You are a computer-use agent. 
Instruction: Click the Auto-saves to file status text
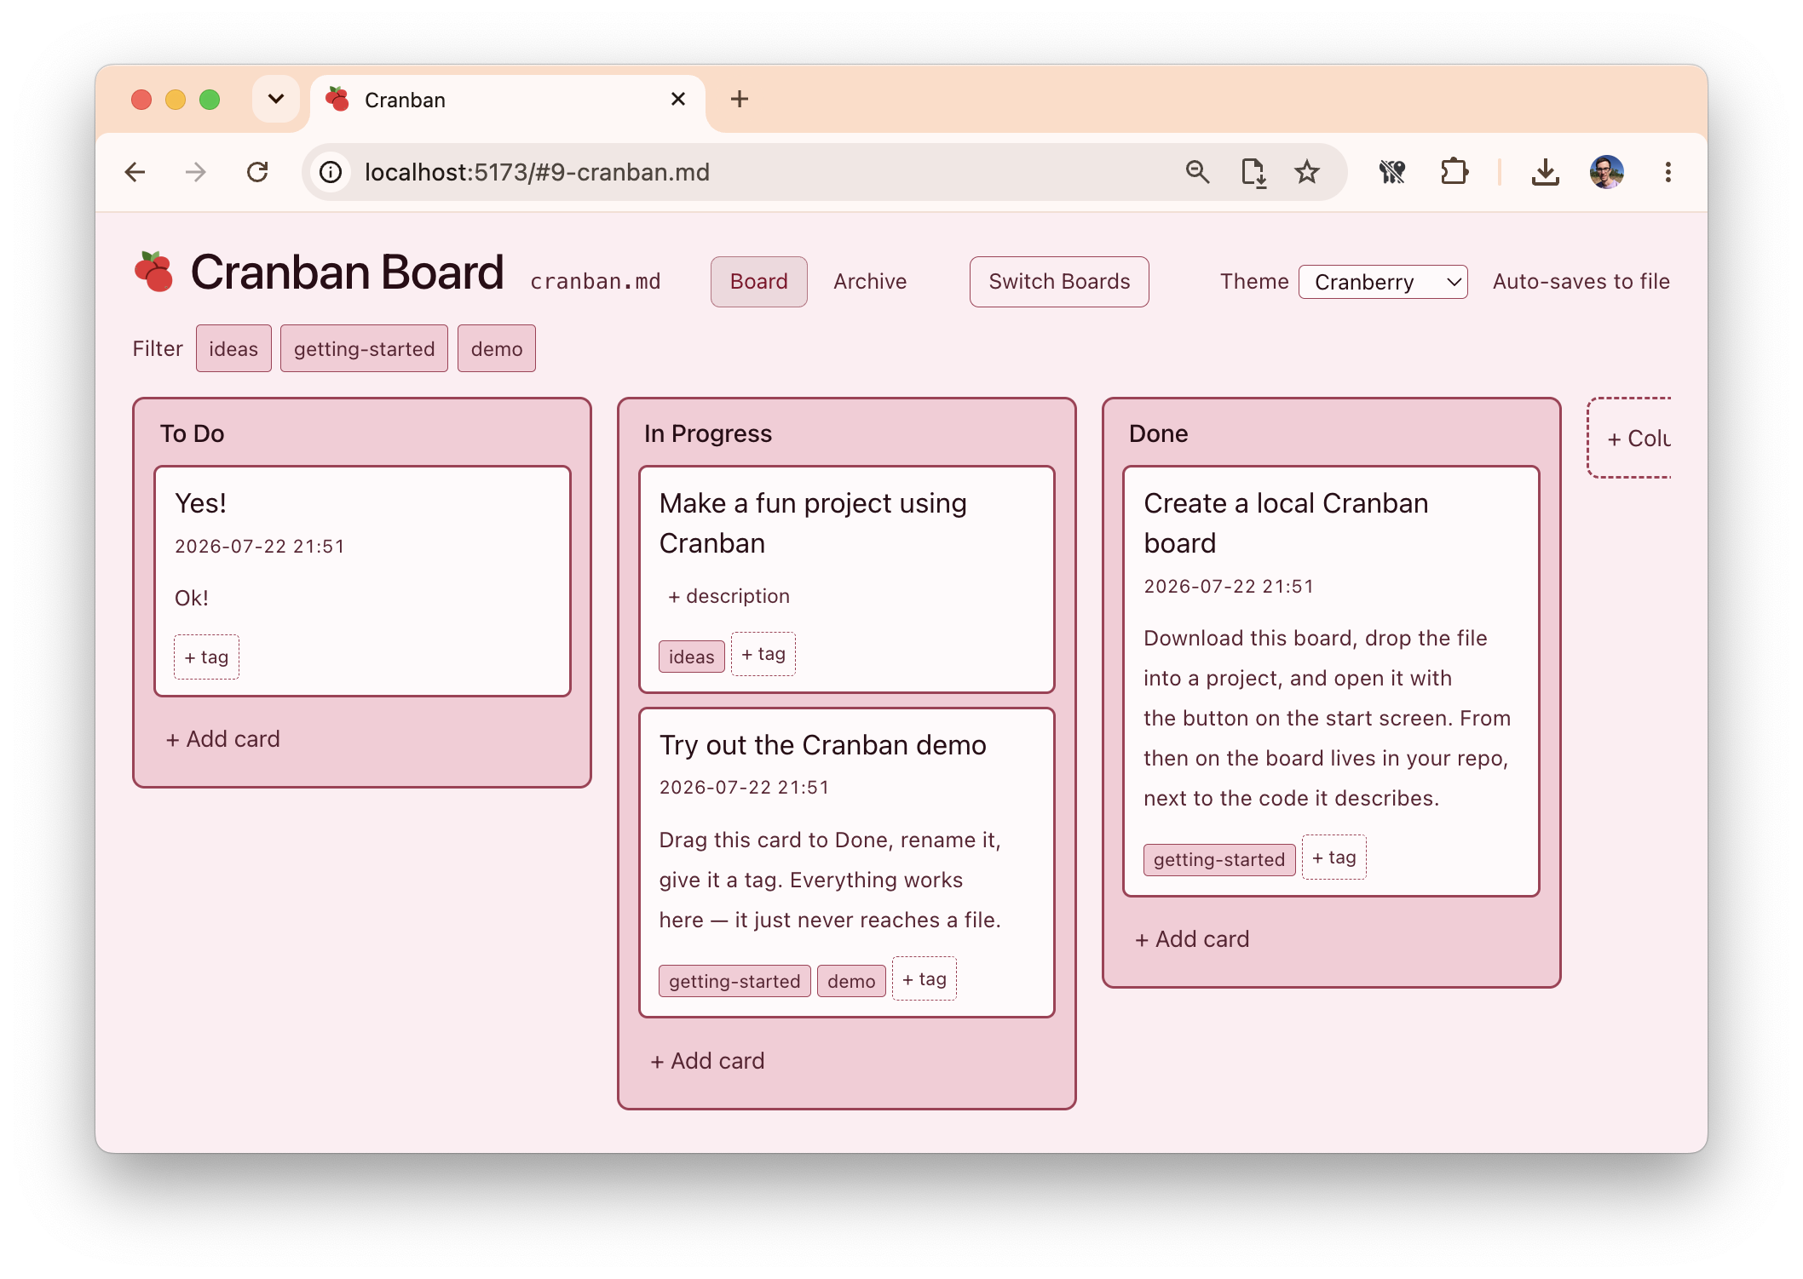point(1581,282)
